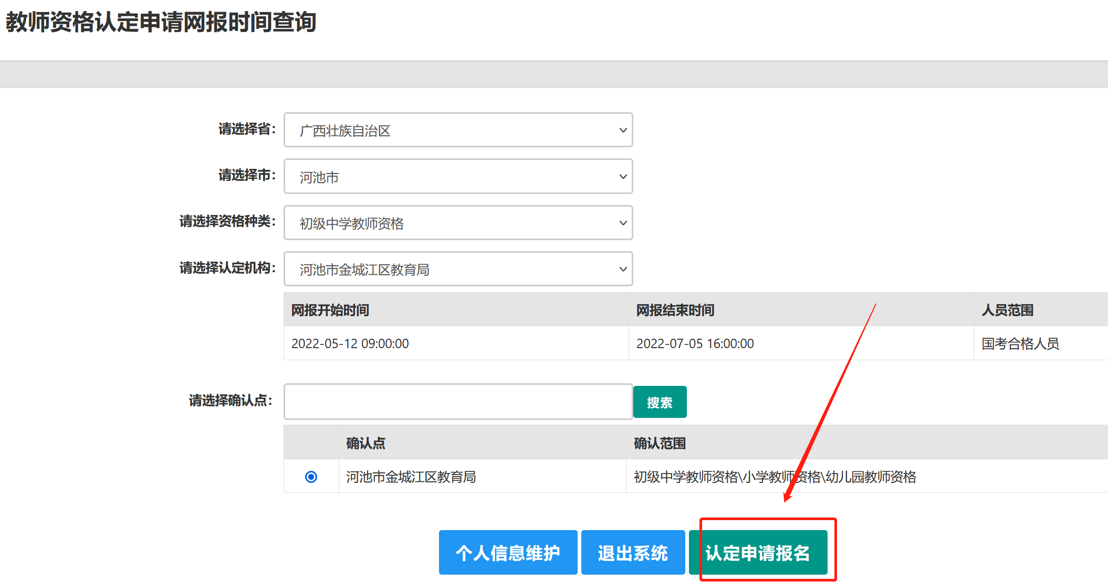This screenshot has height=582, width=1108.
Task: Submit with the 认定申请报名 button
Action: (x=758, y=553)
